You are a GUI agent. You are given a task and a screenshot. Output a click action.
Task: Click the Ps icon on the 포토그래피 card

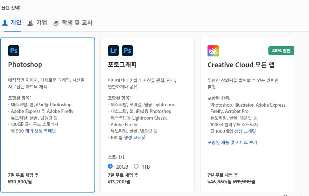(127, 50)
